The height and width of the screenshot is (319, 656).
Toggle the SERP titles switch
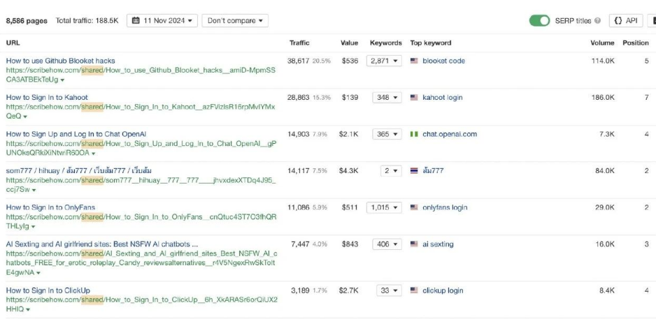tap(539, 21)
